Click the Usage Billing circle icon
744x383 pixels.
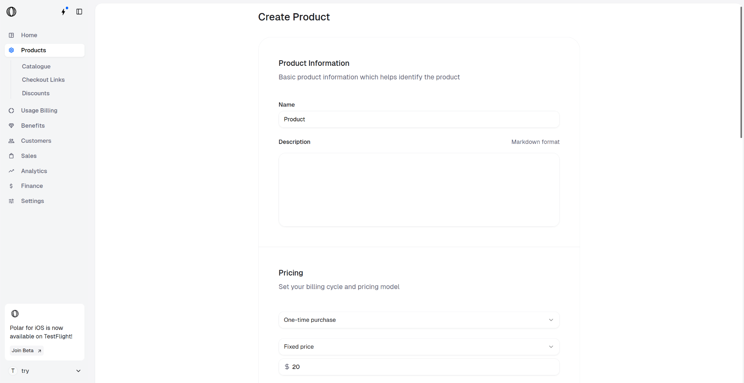(x=11, y=110)
